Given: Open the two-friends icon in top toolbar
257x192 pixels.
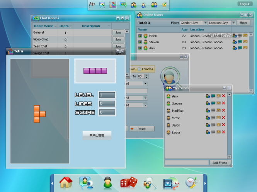Looking at the screenshot, I should (x=154, y=5).
